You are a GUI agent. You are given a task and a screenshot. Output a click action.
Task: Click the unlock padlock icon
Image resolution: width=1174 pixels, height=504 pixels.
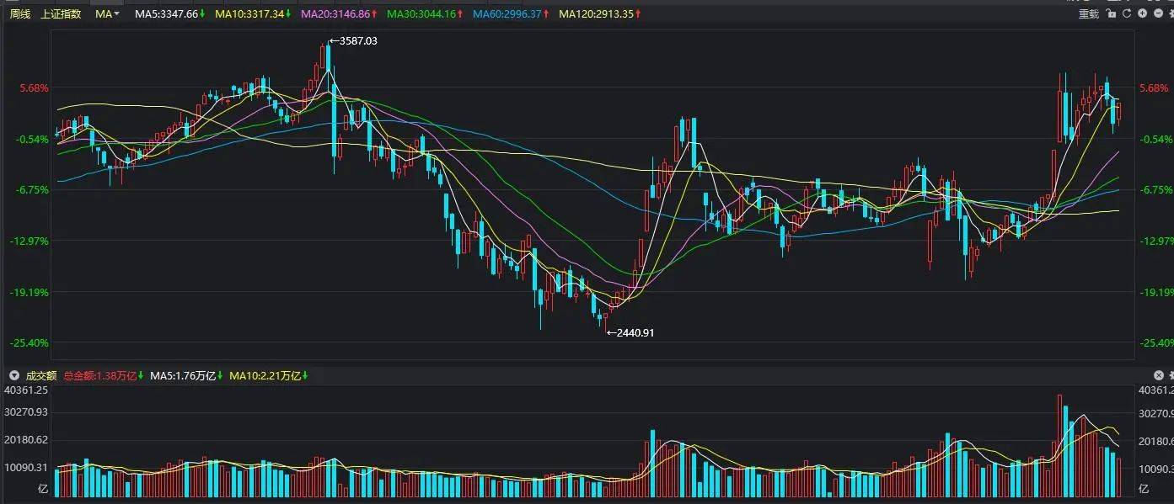[x=1112, y=13]
